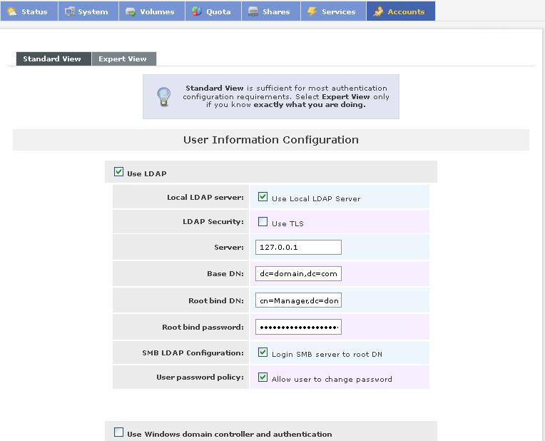
Task: Disable Allow user to change password
Action: tap(263, 377)
